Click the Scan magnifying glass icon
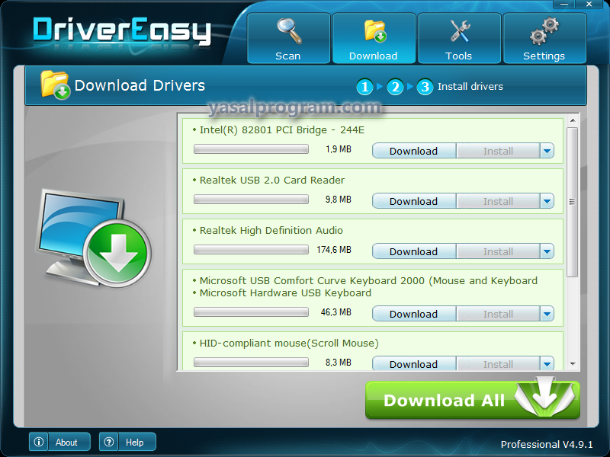 click(288, 32)
